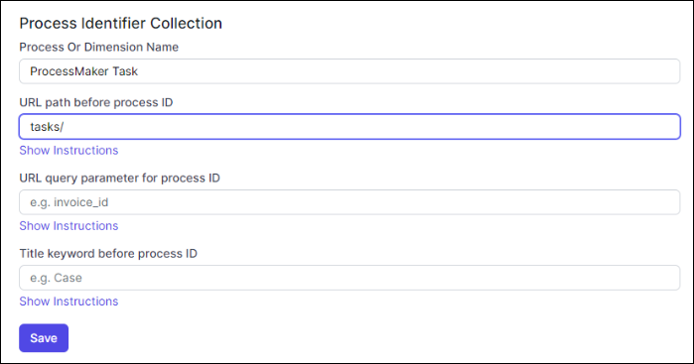
Task: Click the 'e.g. Case' placeholder text
Action: (56, 278)
